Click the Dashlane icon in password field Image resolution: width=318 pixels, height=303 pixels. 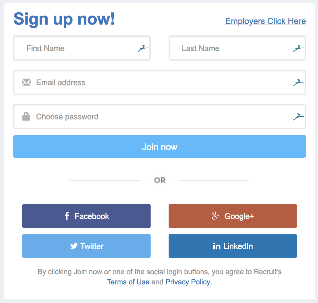298,116
